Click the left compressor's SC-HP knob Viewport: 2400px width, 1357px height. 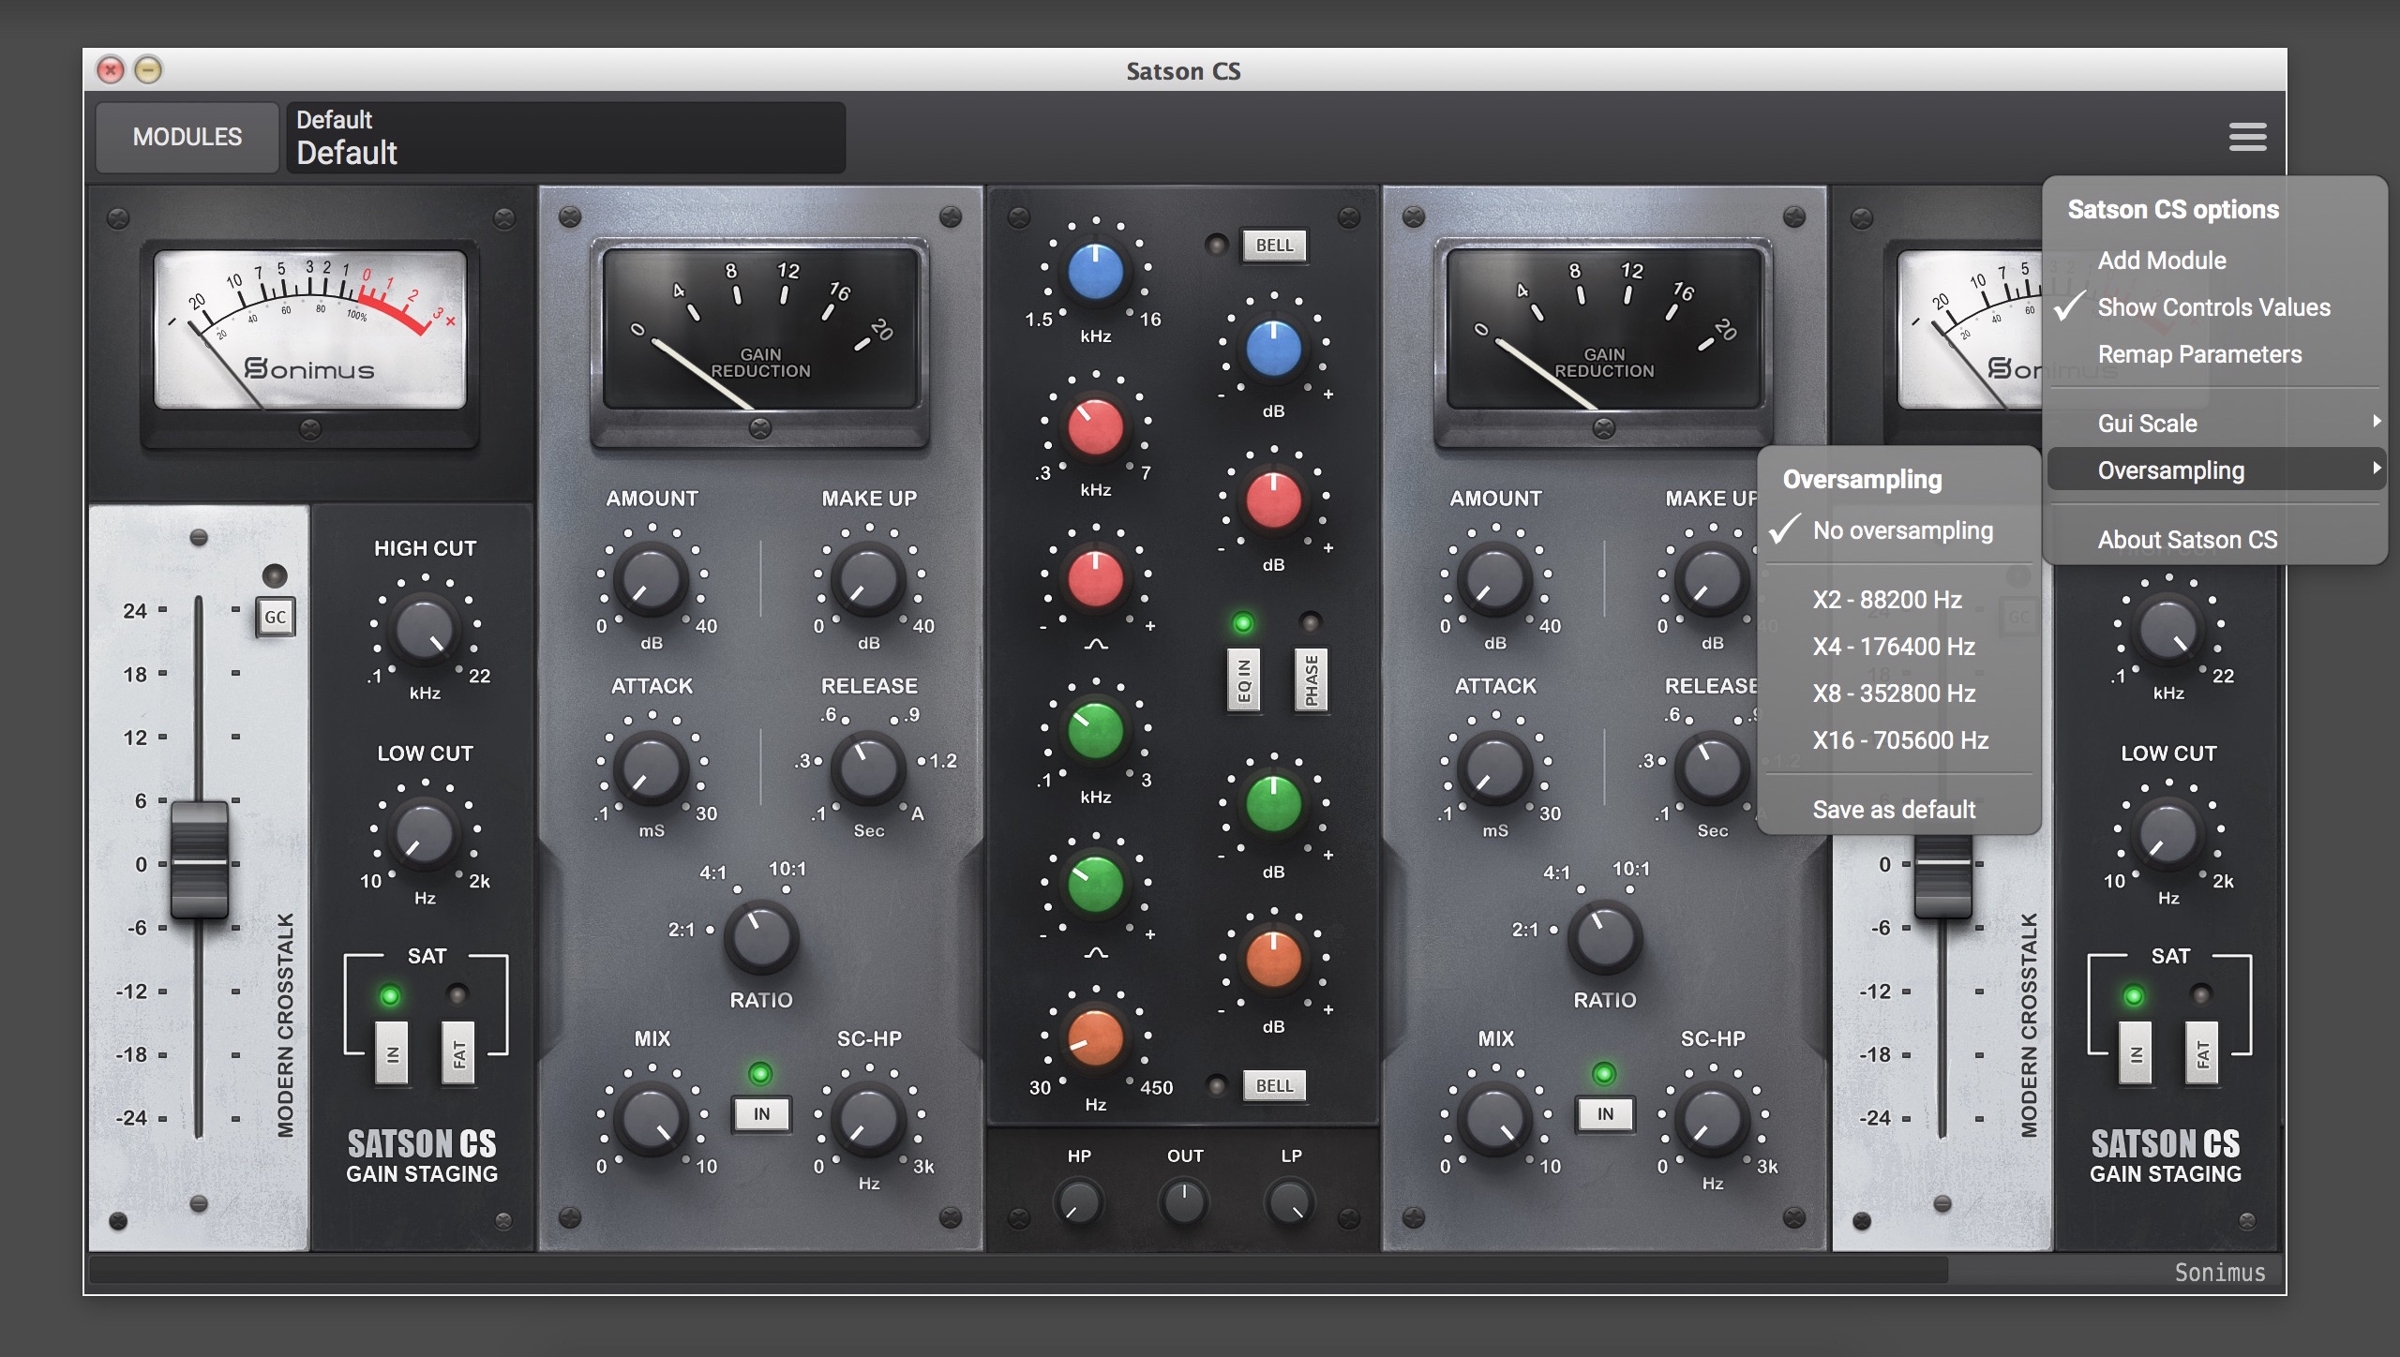pos(868,1120)
